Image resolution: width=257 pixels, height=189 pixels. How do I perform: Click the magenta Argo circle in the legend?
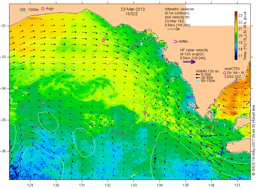[x=43, y=9]
